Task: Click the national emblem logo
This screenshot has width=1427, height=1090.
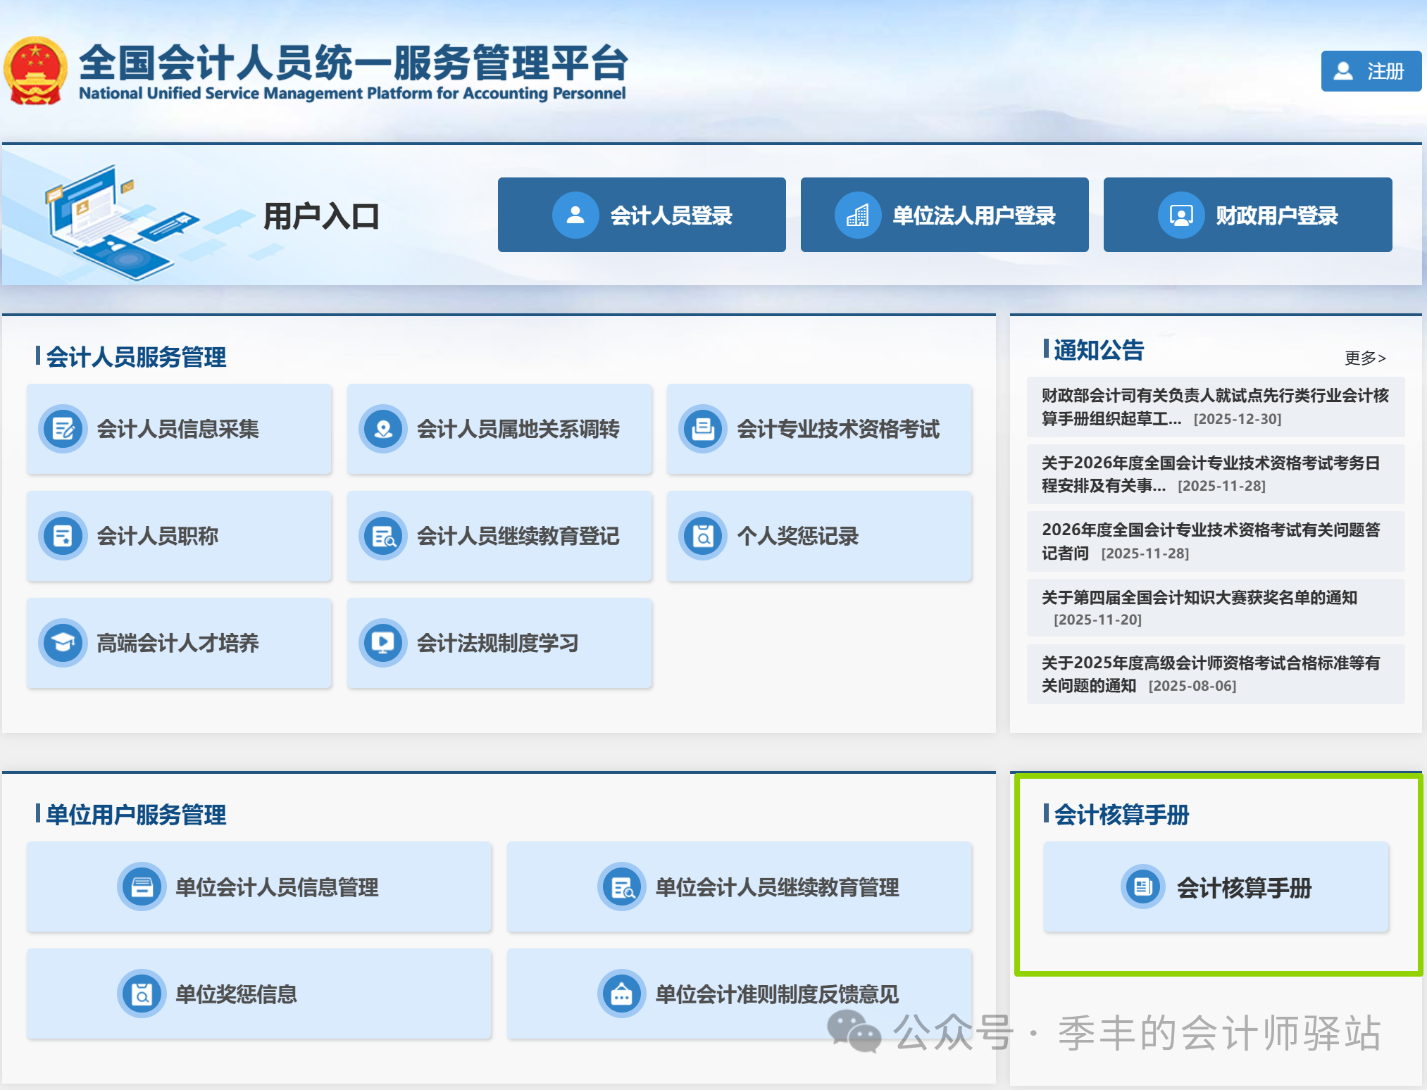Action: (x=35, y=71)
